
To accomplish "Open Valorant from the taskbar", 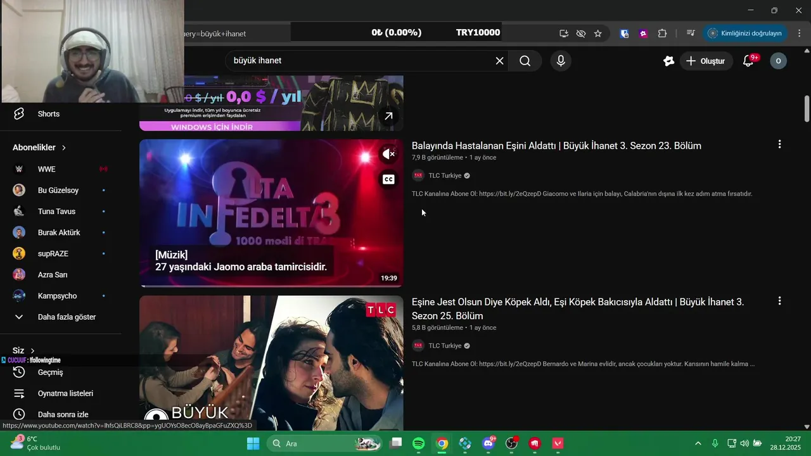I will pos(558,443).
